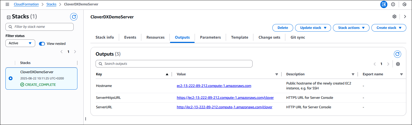The image size is (412, 125).
Task: Click the Key column header
Action: click(x=99, y=74)
